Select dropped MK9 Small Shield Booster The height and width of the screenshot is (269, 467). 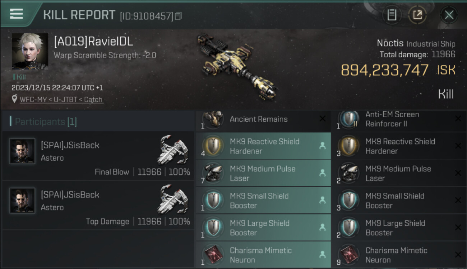tap(263, 200)
